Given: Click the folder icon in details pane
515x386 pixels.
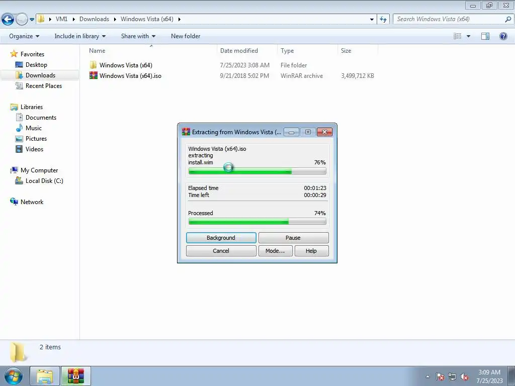Looking at the screenshot, I should click(18, 352).
